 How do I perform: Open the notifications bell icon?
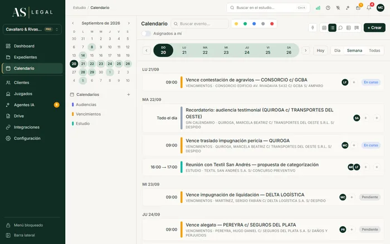click(x=369, y=8)
